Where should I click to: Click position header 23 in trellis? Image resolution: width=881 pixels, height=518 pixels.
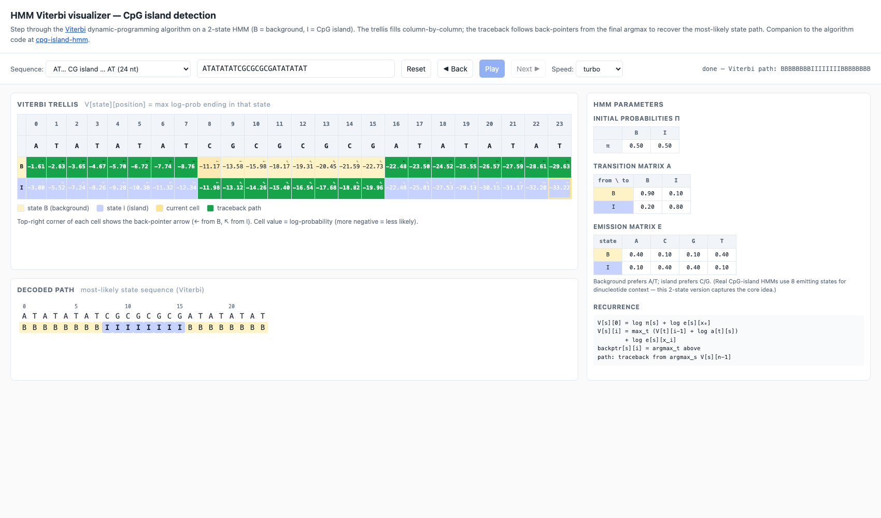(560, 124)
